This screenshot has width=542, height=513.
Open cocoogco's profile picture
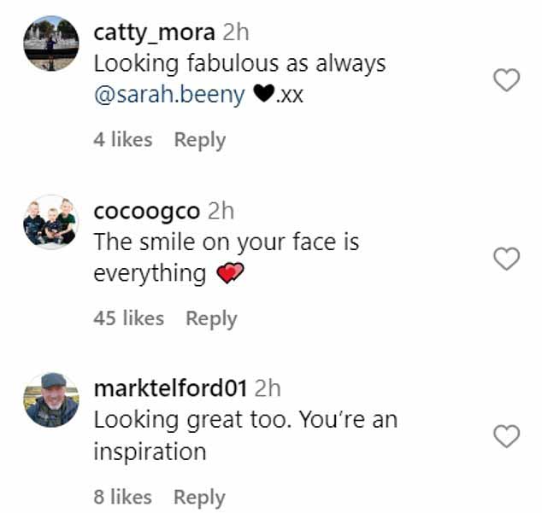pos(51,222)
